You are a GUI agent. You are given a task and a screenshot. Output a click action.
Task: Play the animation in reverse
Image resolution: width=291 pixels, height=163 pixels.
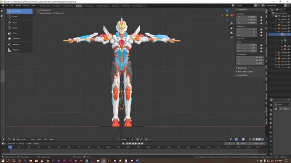click(133, 144)
